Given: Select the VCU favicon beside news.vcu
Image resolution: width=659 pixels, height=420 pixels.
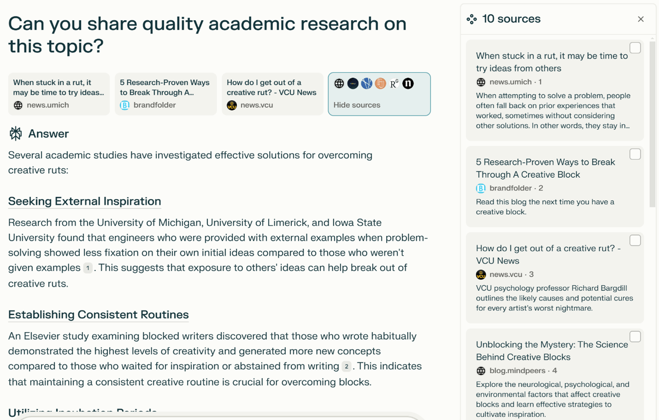Looking at the screenshot, I should coord(231,105).
